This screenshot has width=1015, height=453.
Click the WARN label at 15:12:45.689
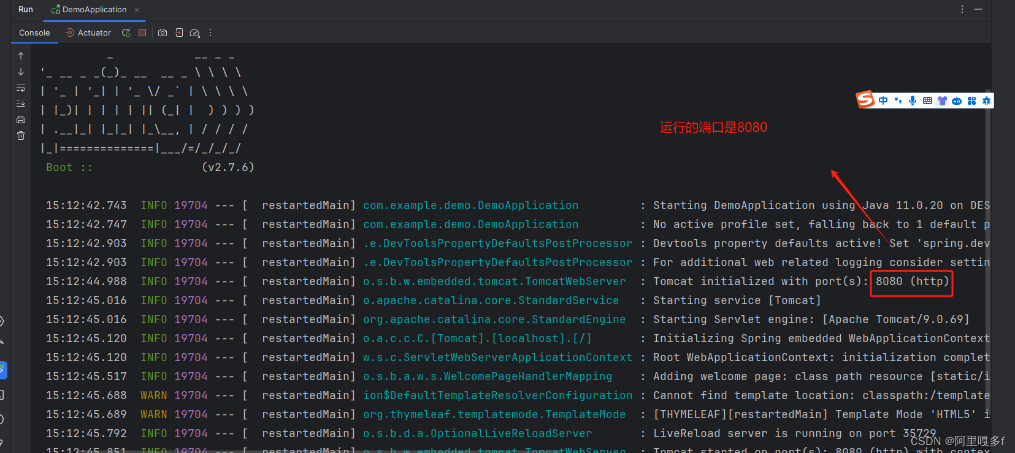click(153, 414)
